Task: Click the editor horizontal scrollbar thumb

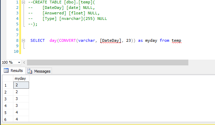Action: pos(108,62)
